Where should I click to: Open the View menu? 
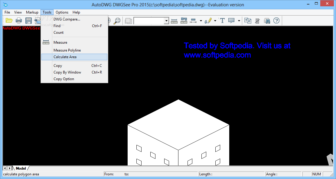coord(18,12)
